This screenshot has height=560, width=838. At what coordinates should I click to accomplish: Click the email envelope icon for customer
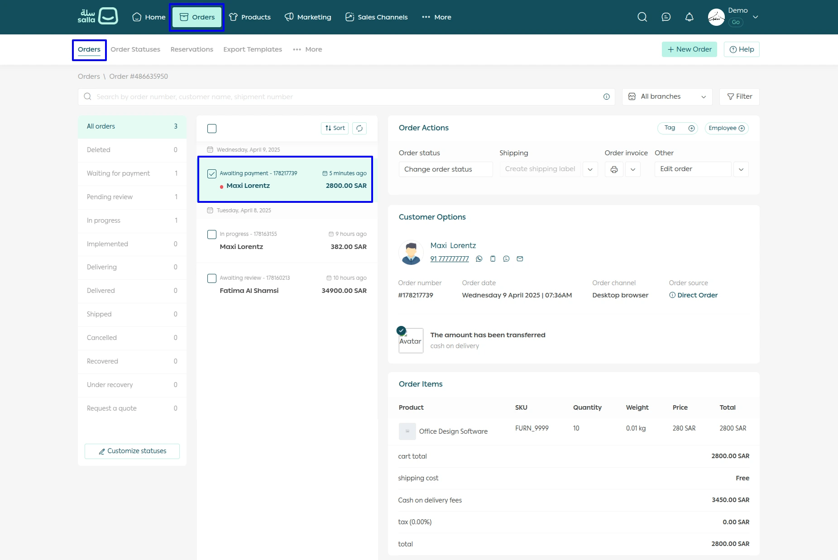520,259
